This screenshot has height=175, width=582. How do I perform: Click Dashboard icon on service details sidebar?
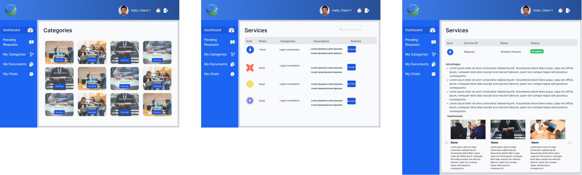pos(433,30)
